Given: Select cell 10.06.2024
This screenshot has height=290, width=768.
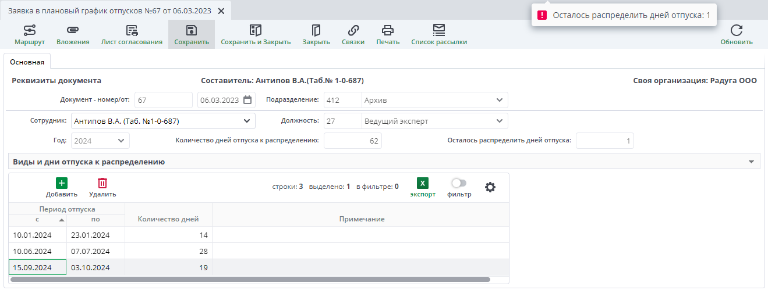Looking at the screenshot, I should (38, 251).
